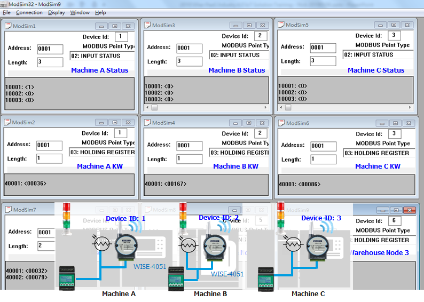Click the ModSim32 application icon in title bar
This screenshot has width=424, height=302.
pyautogui.click(x=4, y=4)
